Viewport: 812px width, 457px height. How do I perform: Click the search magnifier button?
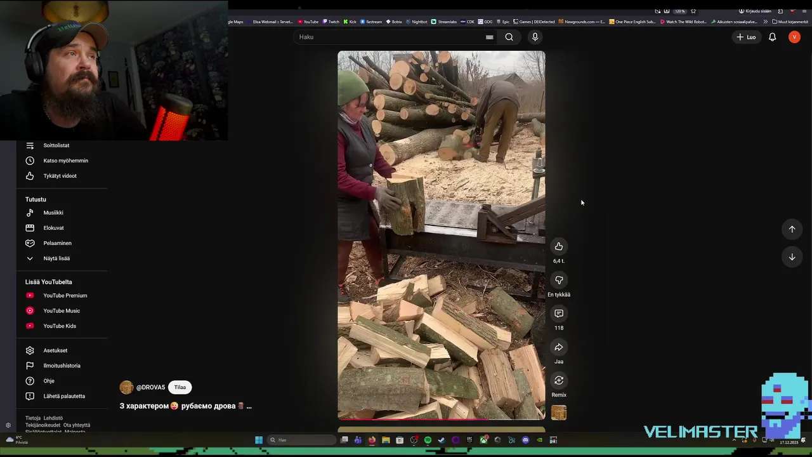click(x=509, y=37)
